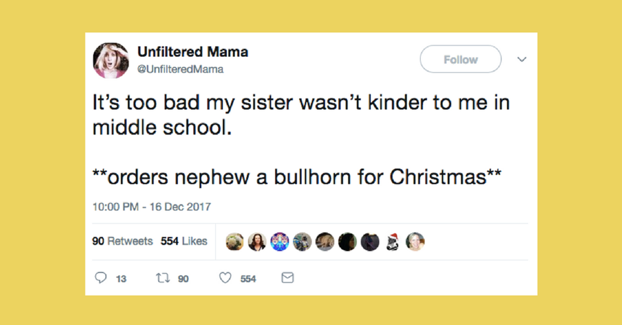Open the 554 Likes list

184,241
